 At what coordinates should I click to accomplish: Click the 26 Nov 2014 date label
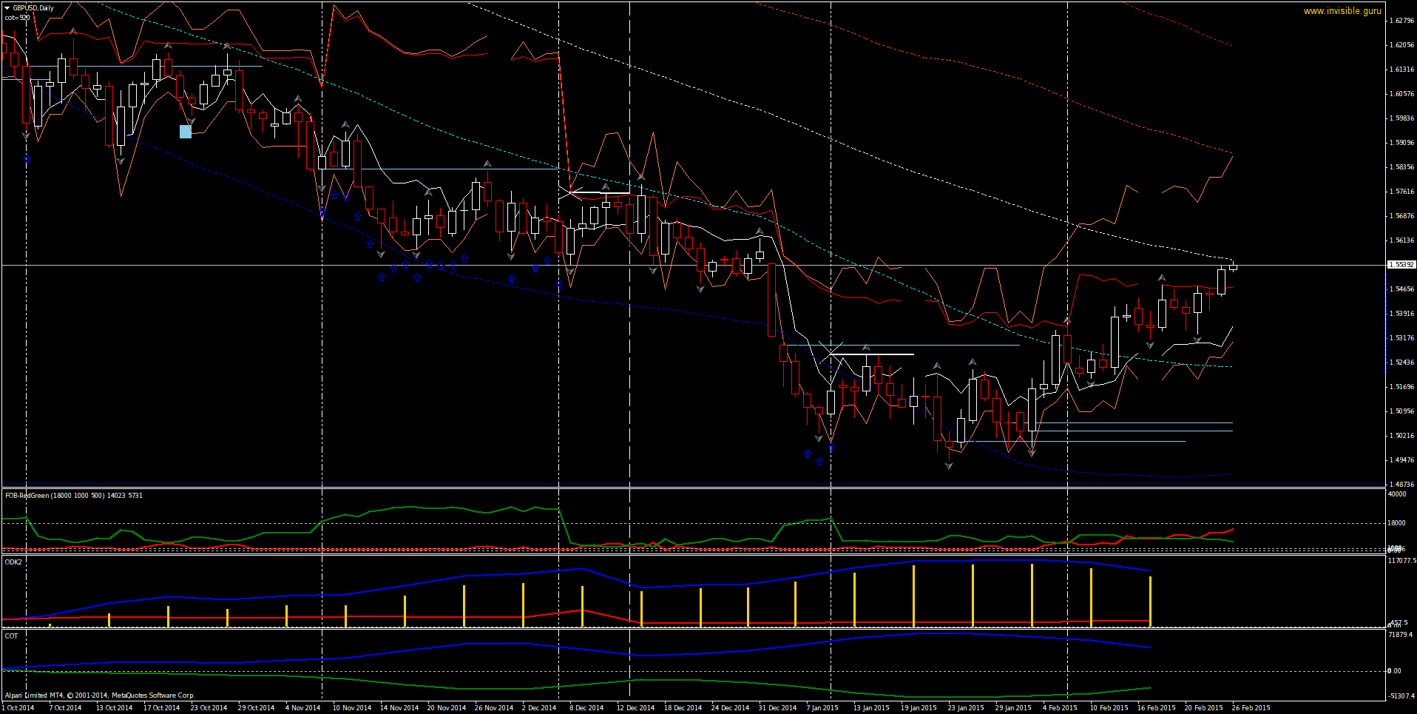pos(494,708)
